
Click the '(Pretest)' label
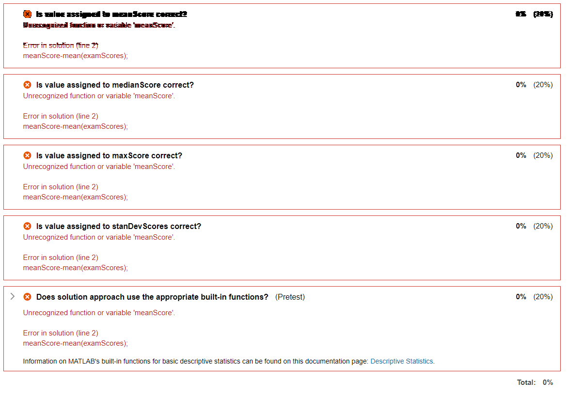(x=290, y=297)
